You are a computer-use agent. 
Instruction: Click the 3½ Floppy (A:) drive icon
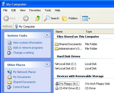[x=57, y=83]
